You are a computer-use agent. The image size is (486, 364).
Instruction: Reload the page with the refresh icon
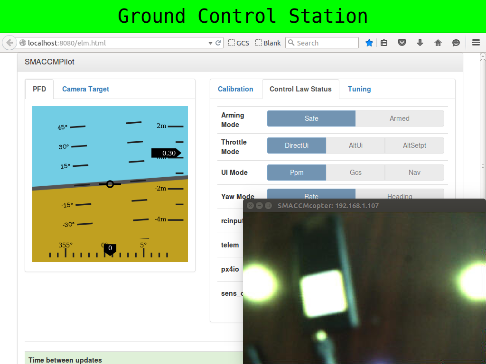click(218, 43)
